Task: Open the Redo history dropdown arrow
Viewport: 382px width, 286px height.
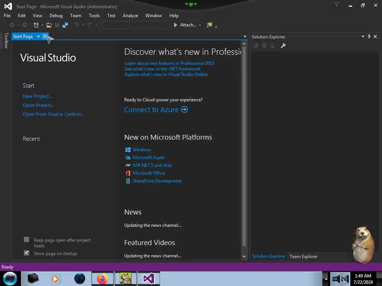Action: [x=96, y=25]
